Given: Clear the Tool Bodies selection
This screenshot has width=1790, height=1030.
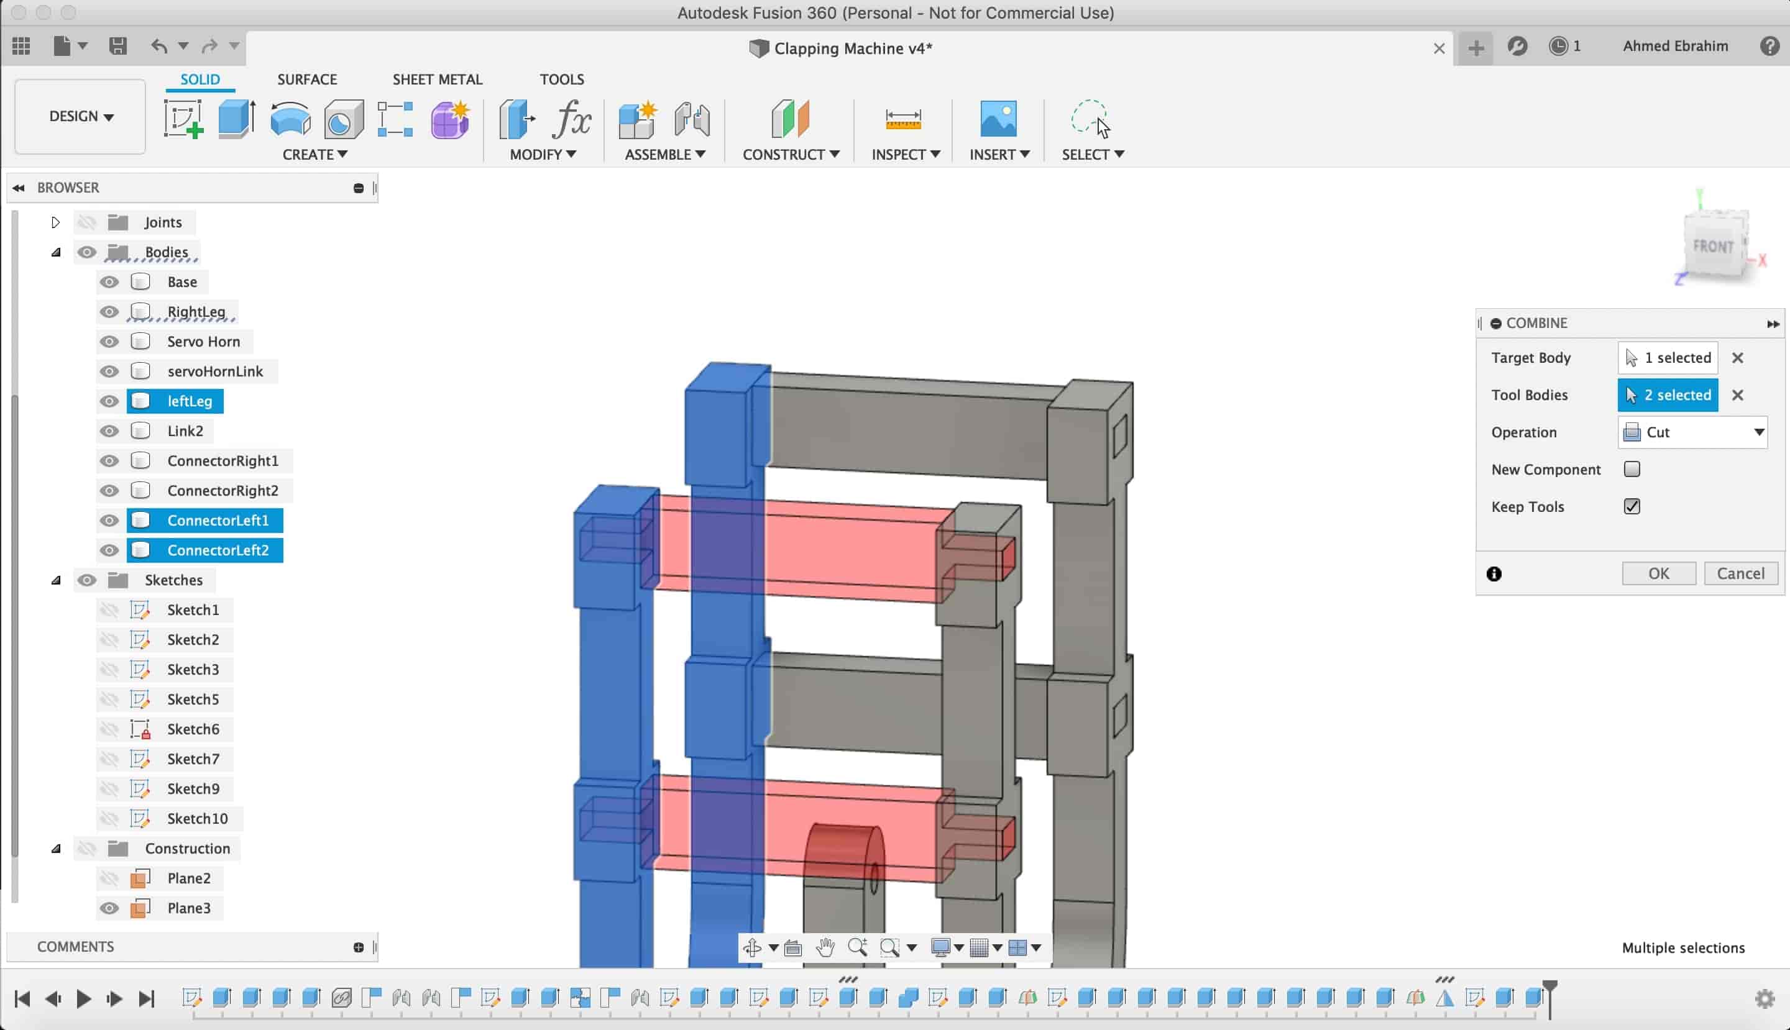Looking at the screenshot, I should click(1738, 396).
